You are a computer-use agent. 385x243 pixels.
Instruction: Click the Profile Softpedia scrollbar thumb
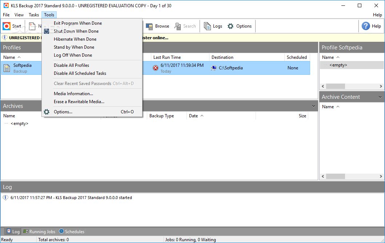click(336, 86)
